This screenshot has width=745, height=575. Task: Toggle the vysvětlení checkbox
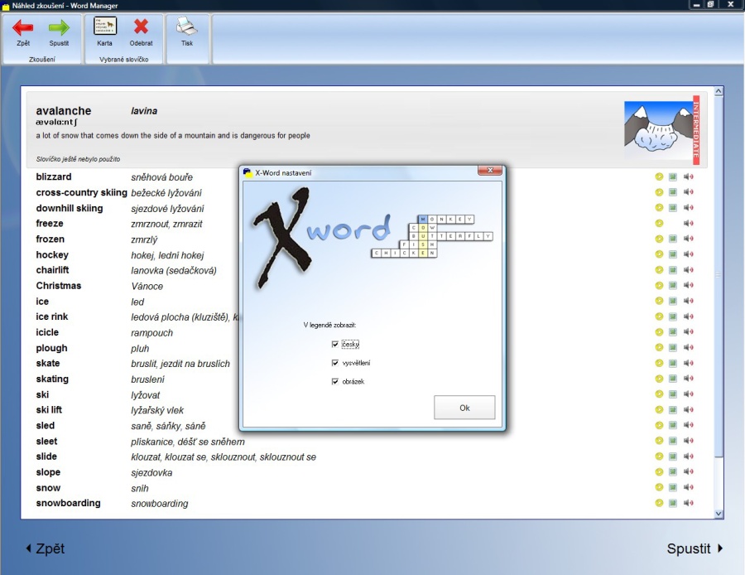335,363
